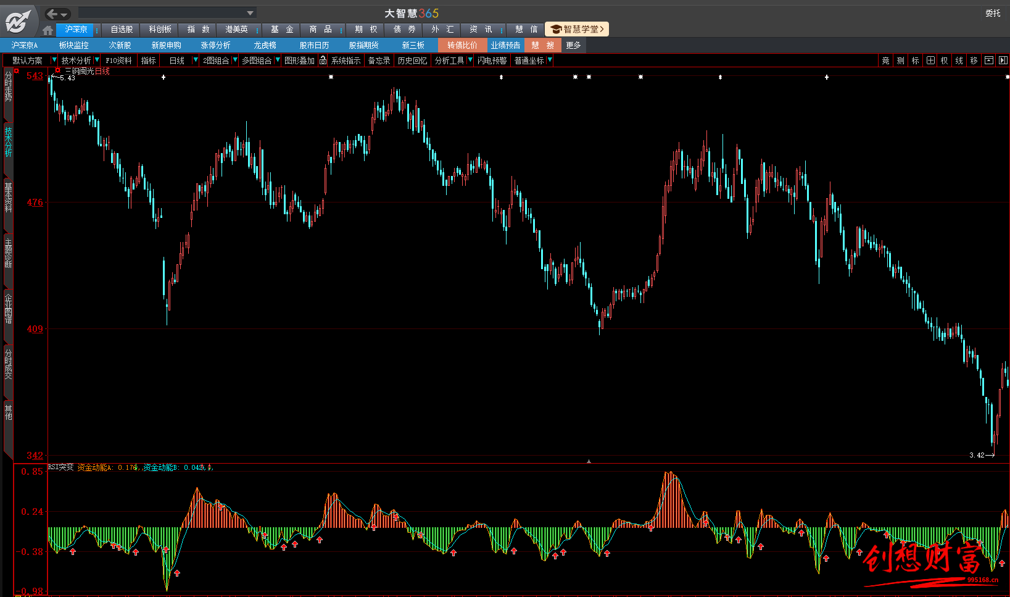The height and width of the screenshot is (597, 1010).
Task: Click the 大智慧 logo icon
Action: [x=19, y=21]
